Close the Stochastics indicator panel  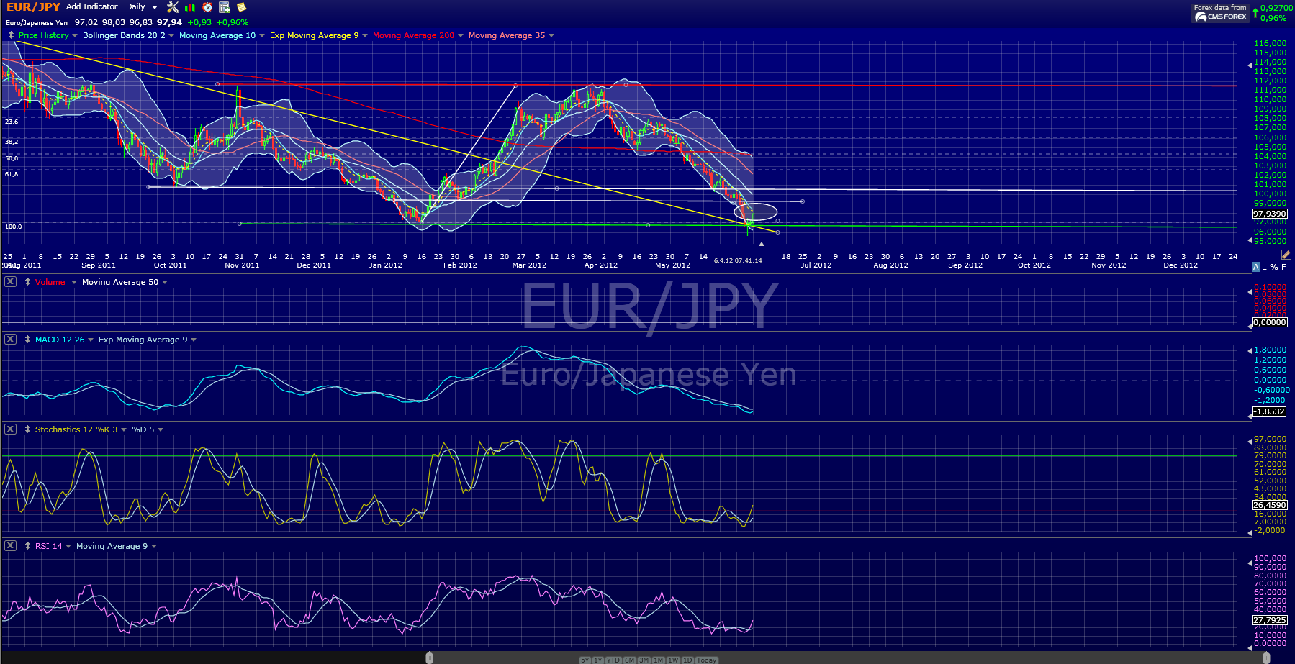coord(10,429)
